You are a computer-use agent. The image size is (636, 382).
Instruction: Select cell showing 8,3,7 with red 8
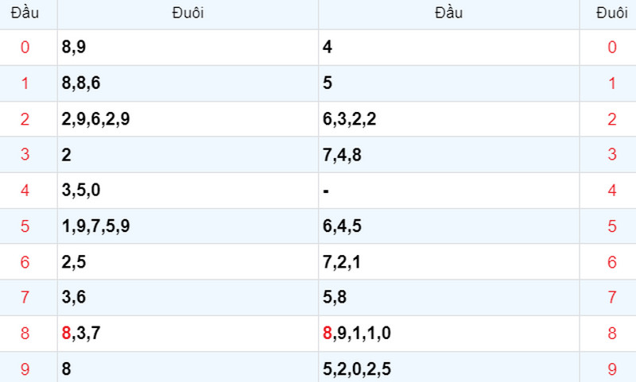click(188, 334)
